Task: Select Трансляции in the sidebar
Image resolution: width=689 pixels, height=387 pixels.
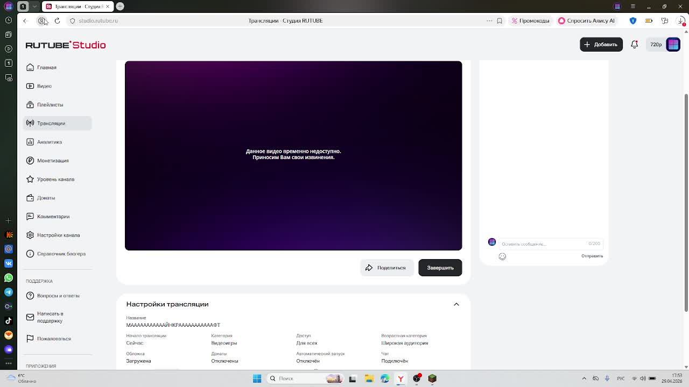Action: pos(58,123)
